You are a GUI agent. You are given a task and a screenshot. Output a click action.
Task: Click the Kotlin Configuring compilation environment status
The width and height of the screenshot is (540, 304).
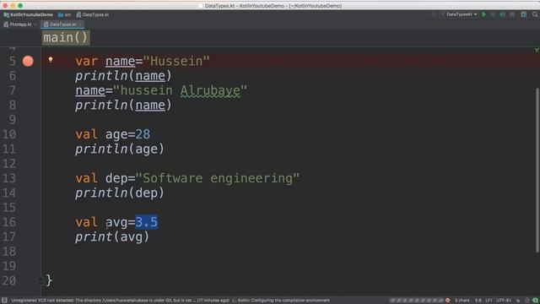283,301
